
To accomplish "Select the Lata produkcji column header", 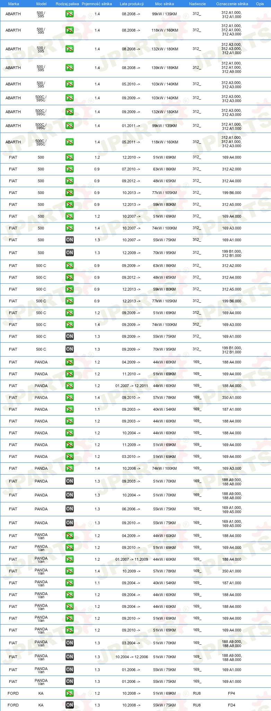I will coord(132,4).
